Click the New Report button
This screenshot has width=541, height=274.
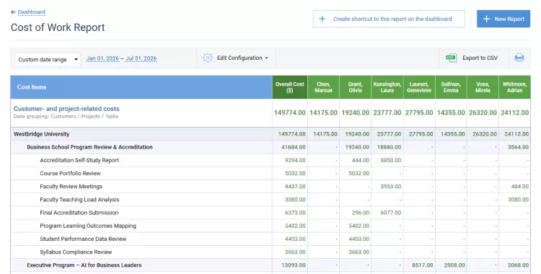pos(503,19)
